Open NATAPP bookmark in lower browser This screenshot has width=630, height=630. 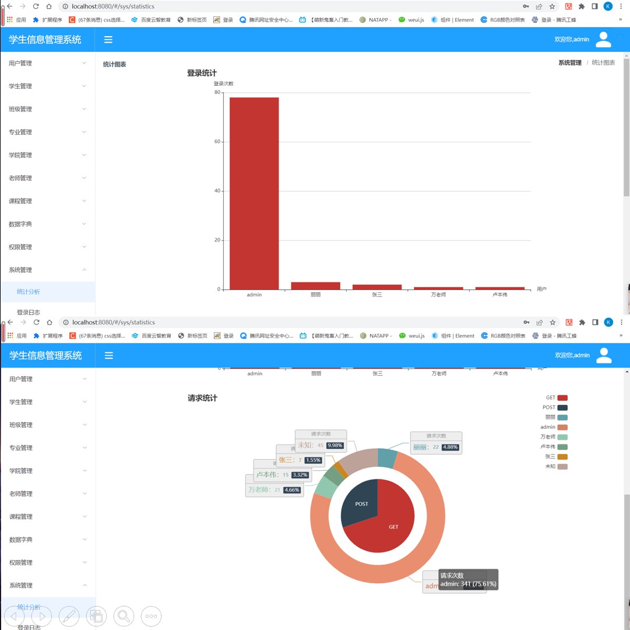click(376, 335)
